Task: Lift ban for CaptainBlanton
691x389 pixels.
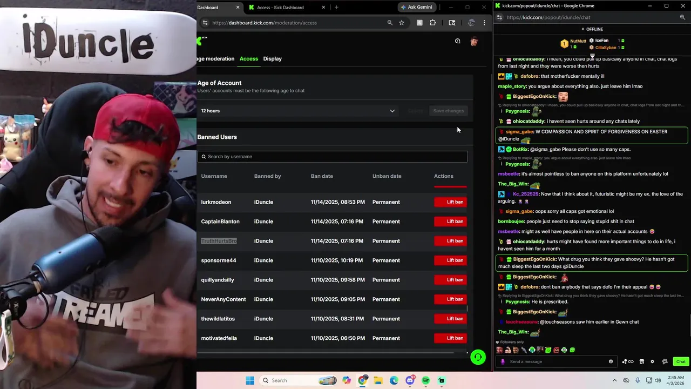Action: click(x=450, y=222)
